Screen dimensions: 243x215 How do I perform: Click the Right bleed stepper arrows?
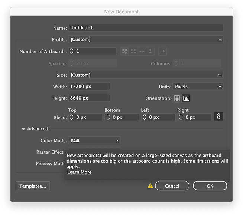coord(181,117)
